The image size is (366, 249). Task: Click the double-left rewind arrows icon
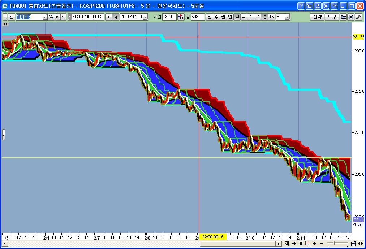pos(294,244)
